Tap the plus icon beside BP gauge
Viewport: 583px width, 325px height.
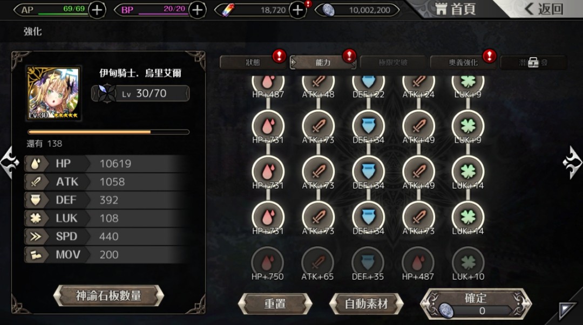(198, 10)
